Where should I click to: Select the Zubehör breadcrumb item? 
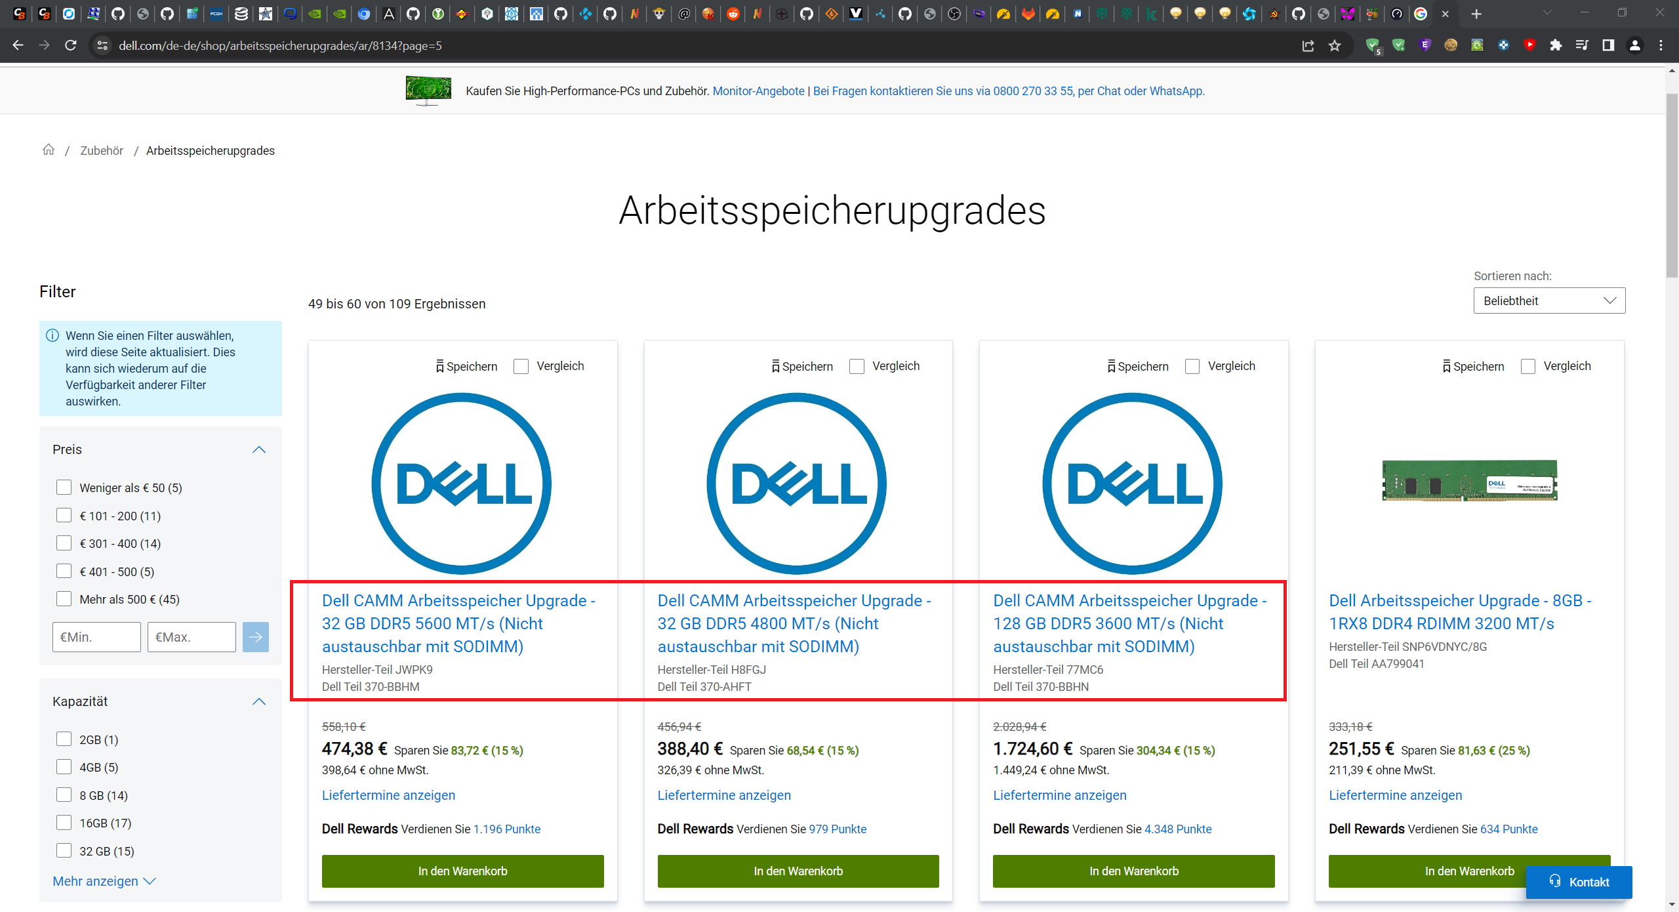point(102,150)
